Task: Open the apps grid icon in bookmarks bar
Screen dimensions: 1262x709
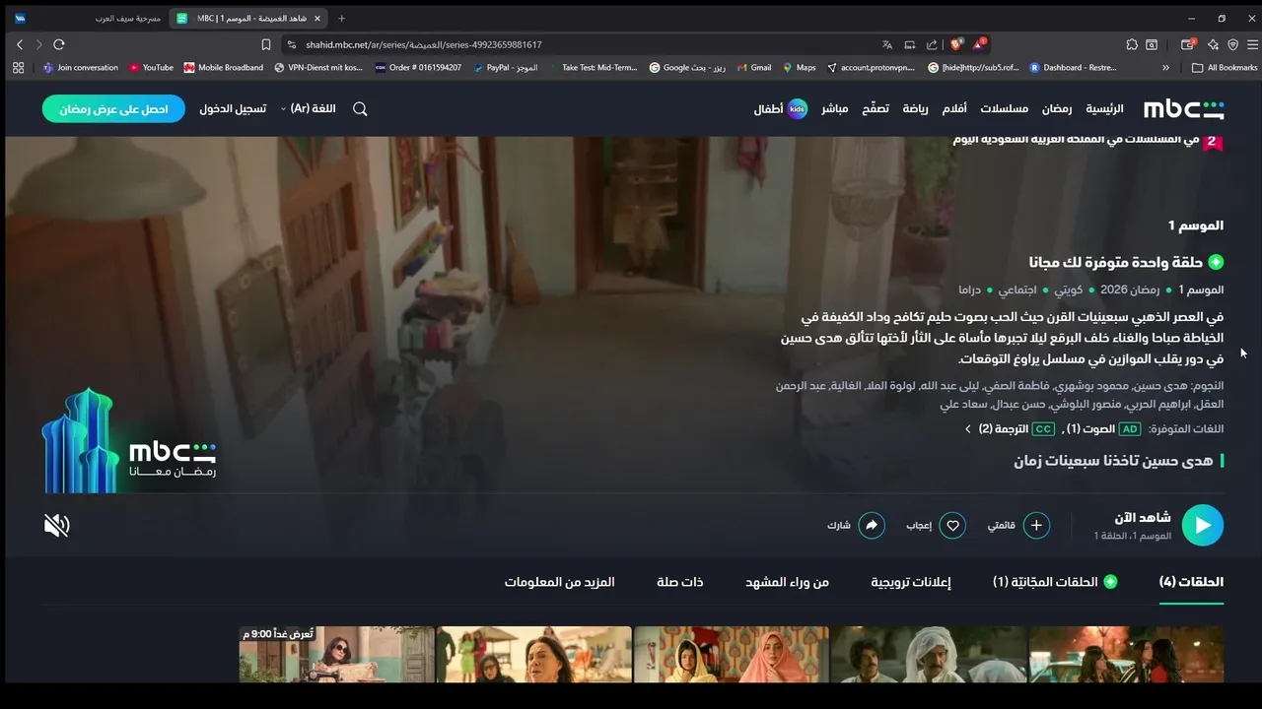Action: tap(18, 68)
